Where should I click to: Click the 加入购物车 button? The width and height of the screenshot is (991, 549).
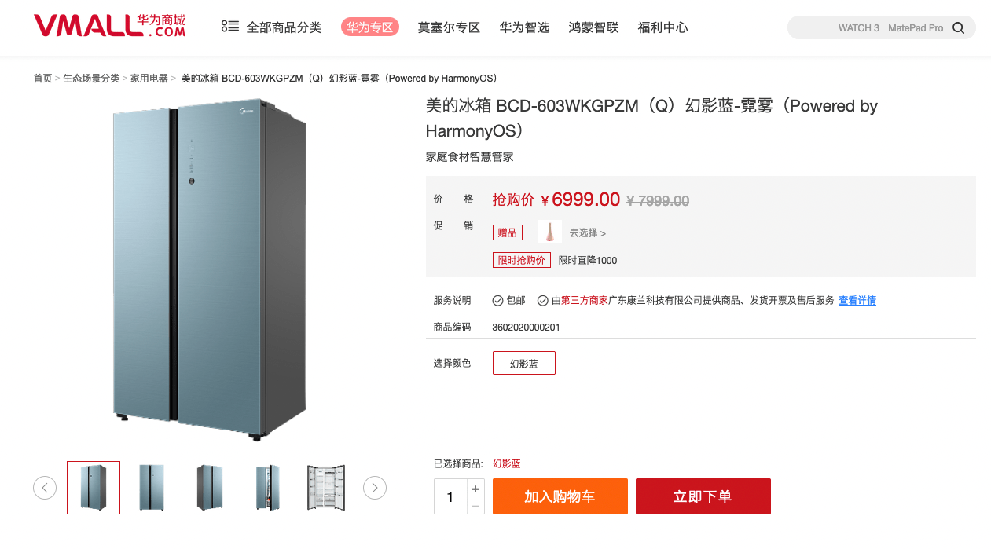[x=560, y=496]
